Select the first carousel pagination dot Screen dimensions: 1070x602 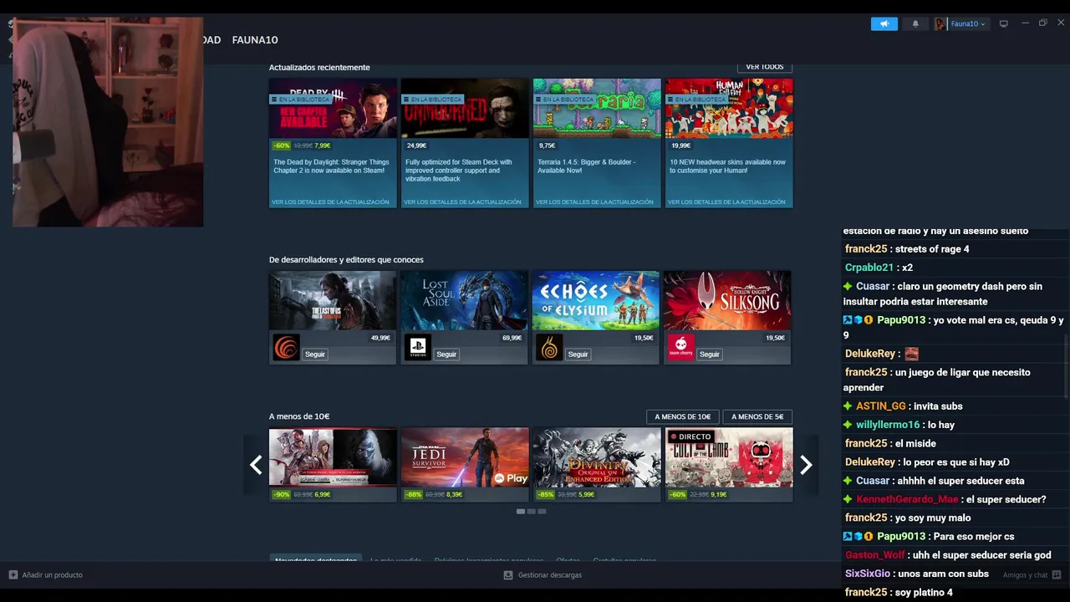click(521, 511)
